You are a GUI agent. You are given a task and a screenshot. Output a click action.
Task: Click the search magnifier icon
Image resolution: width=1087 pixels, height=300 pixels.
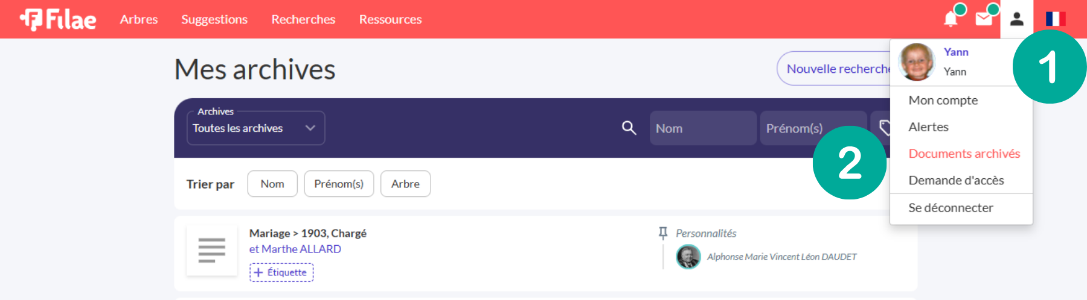tap(629, 128)
